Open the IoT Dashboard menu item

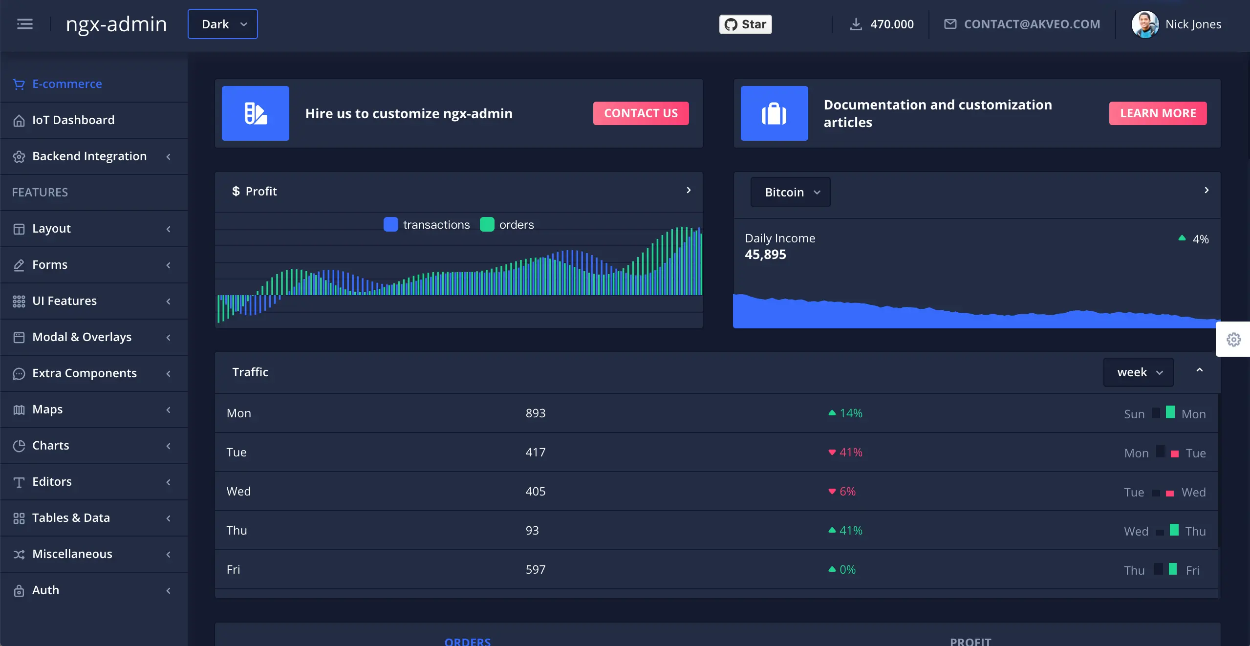pyautogui.click(x=73, y=120)
